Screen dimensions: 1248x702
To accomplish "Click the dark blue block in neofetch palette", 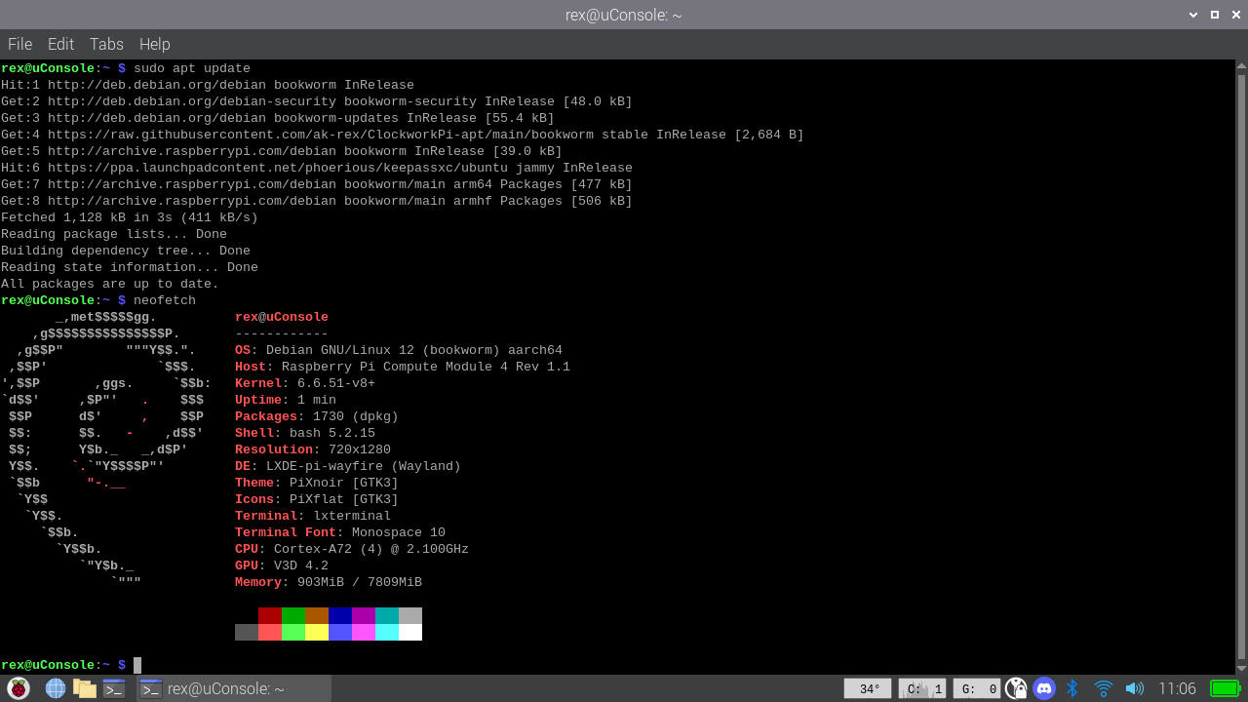I will tap(340, 615).
